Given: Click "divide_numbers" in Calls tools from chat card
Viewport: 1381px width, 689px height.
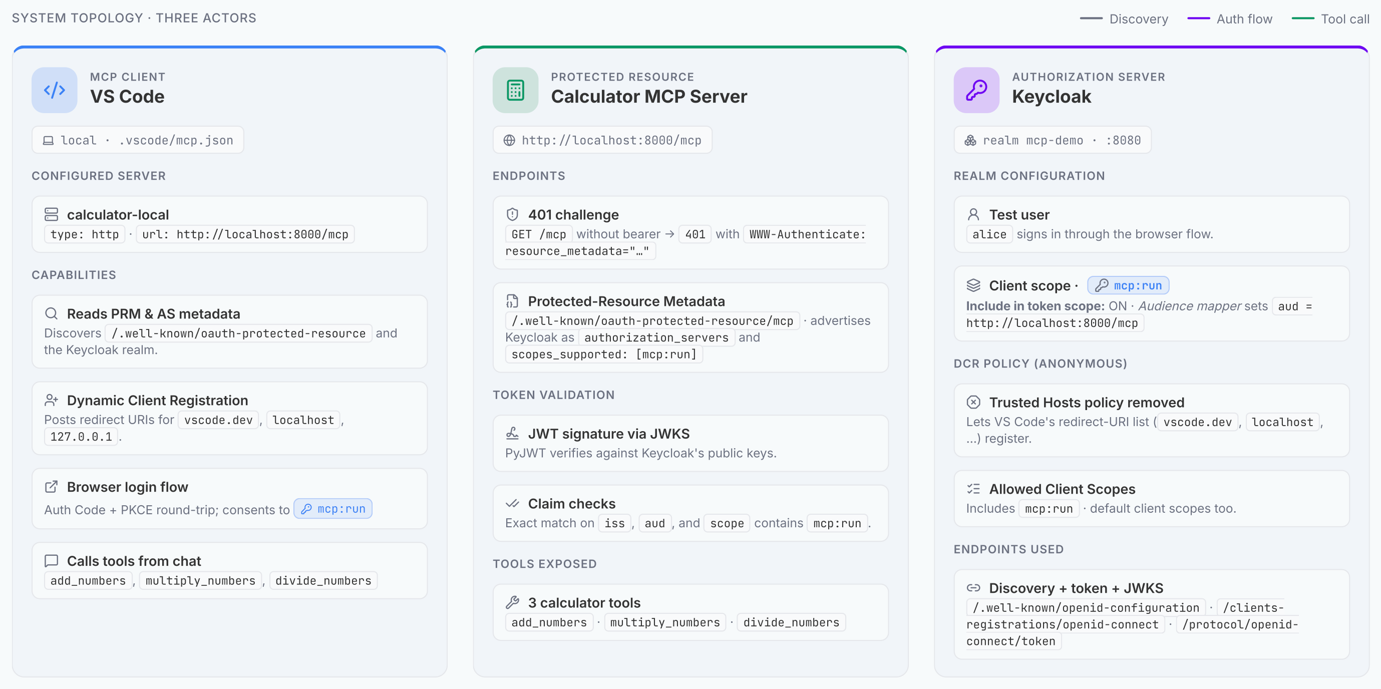Looking at the screenshot, I should click(323, 581).
